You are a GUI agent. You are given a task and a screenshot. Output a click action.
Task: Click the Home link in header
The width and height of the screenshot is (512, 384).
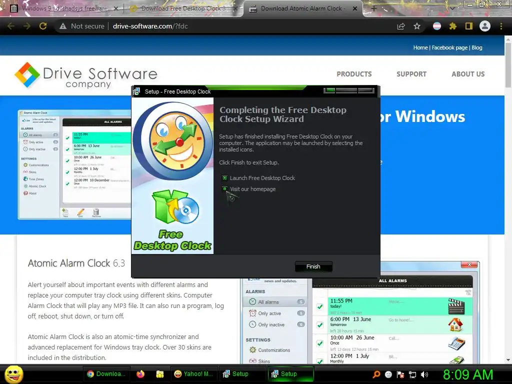click(x=420, y=47)
